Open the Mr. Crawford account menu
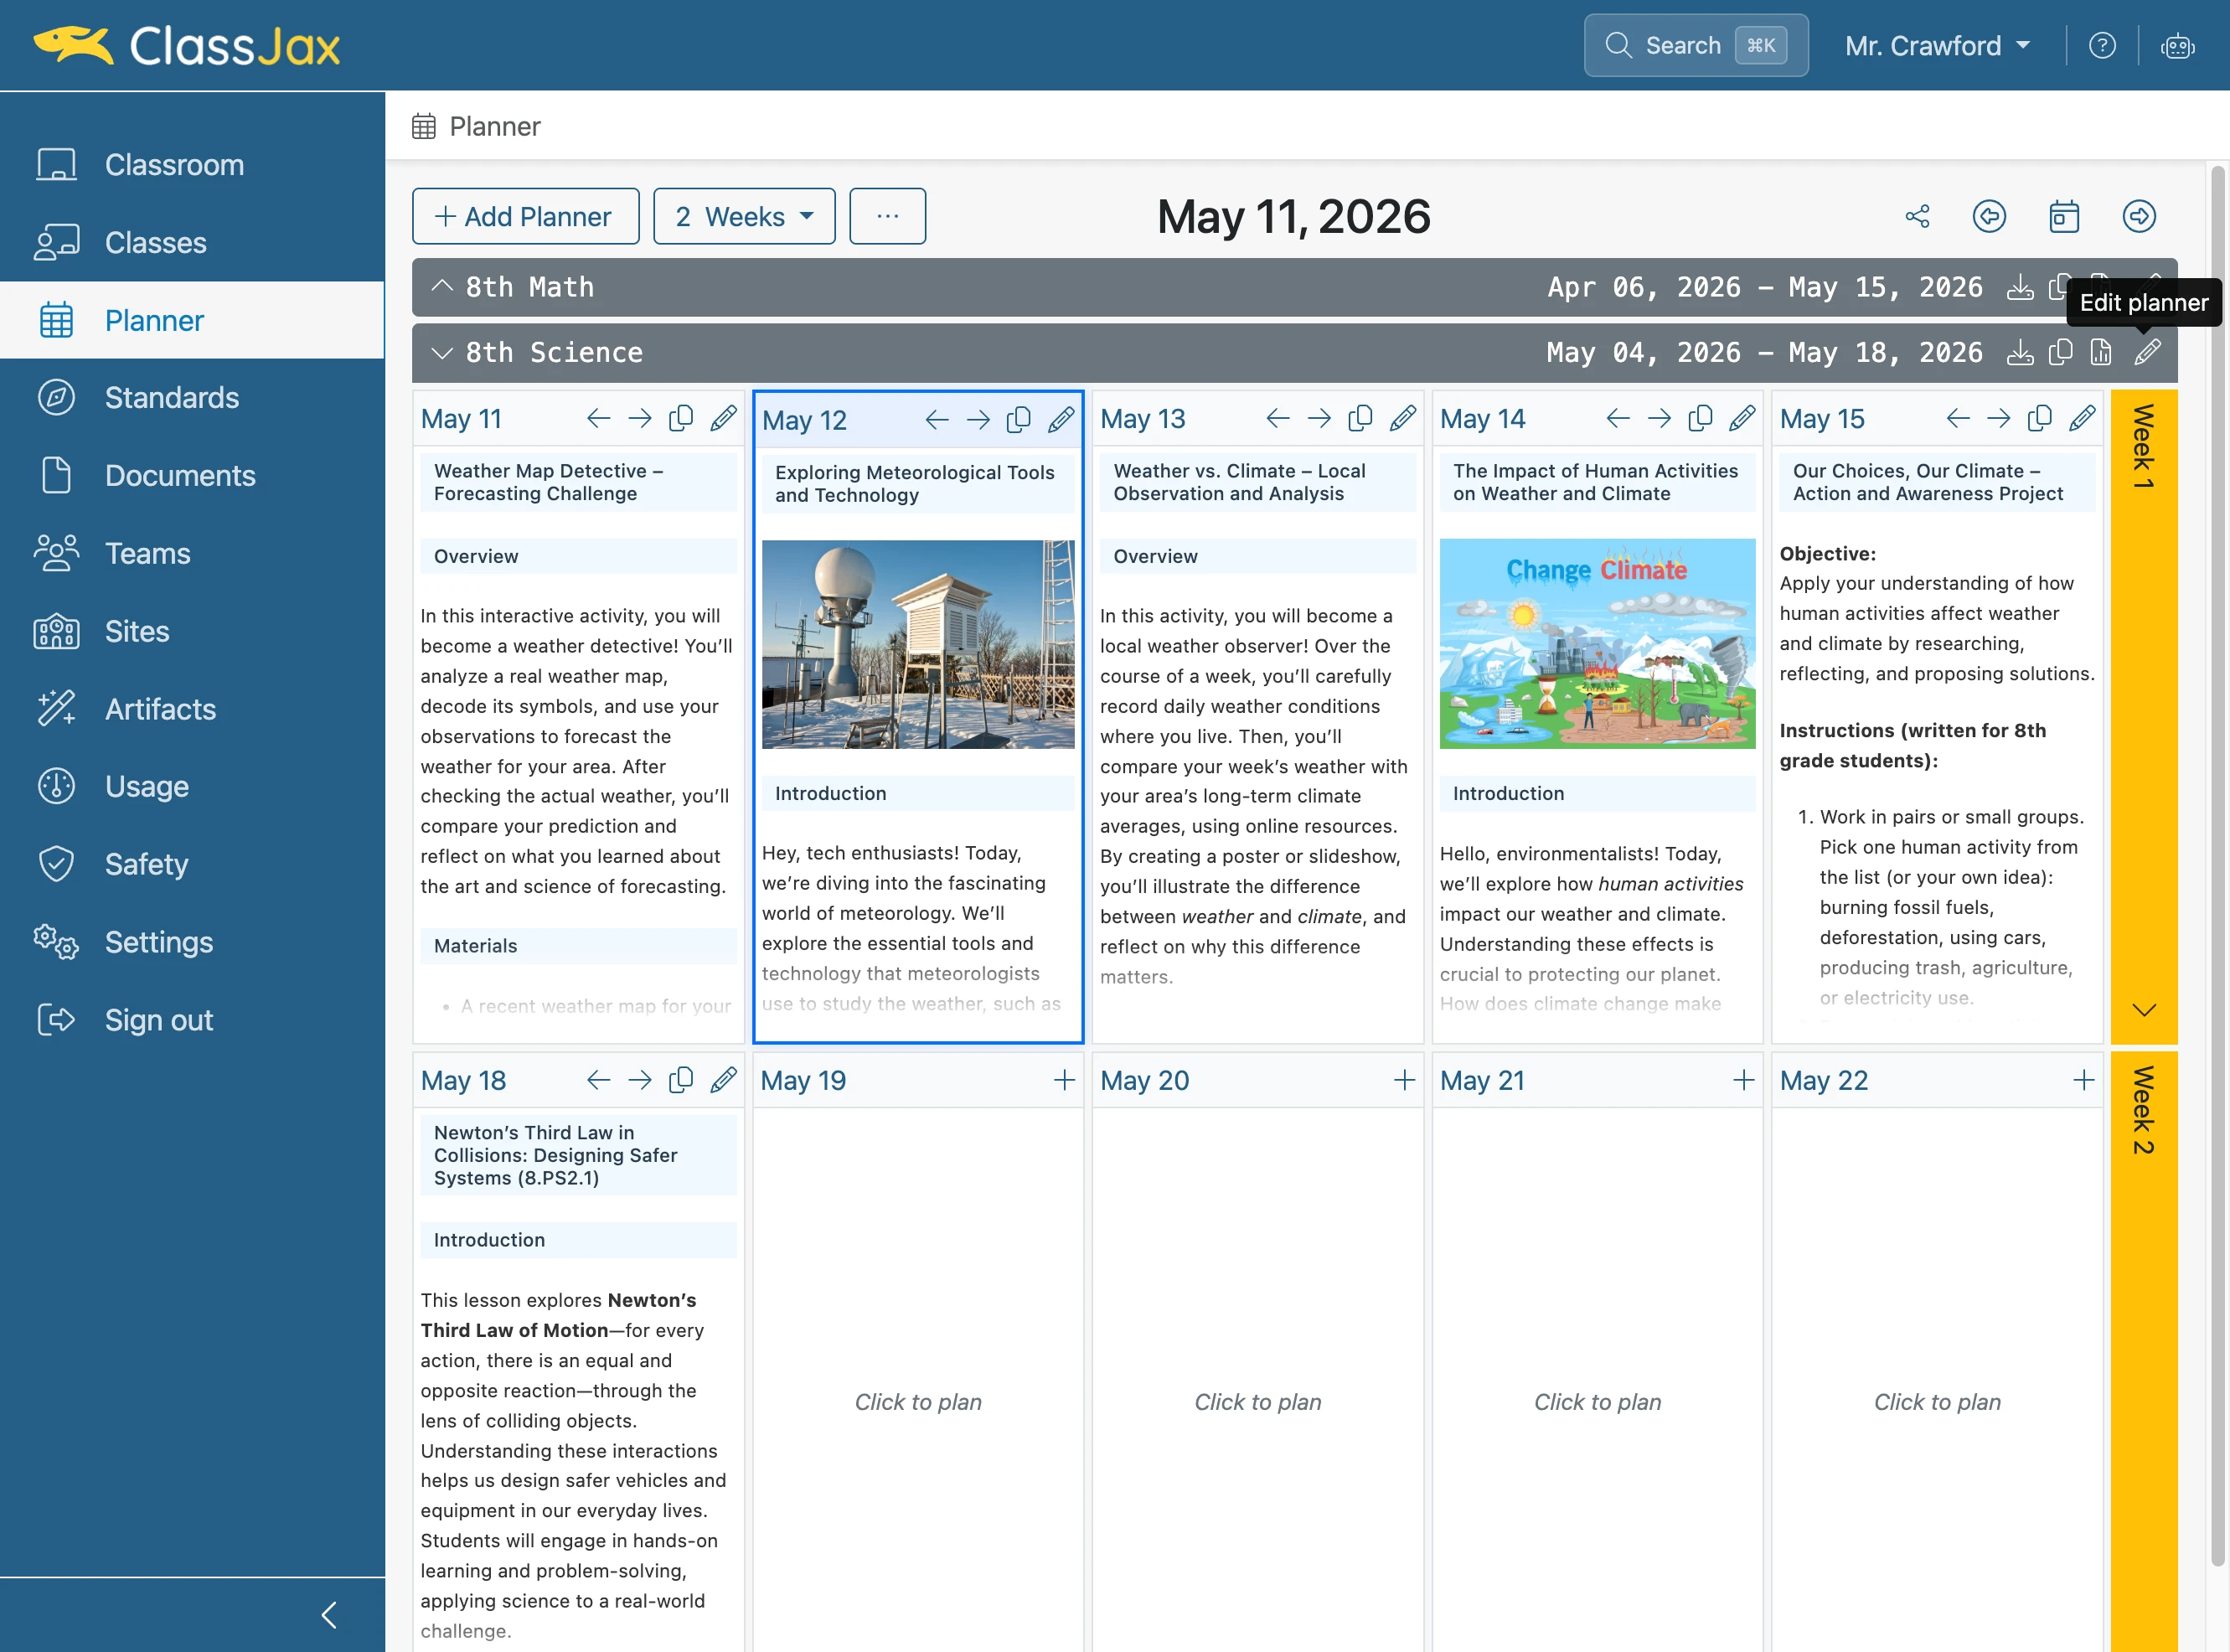This screenshot has height=1652, width=2230. pos(1937,46)
